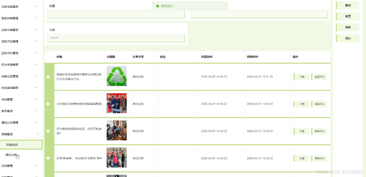Click 废品回收 category in 新疆区市场监管局 row
Image resolution: width=366 pixels, height=177 pixels.
tap(138, 77)
